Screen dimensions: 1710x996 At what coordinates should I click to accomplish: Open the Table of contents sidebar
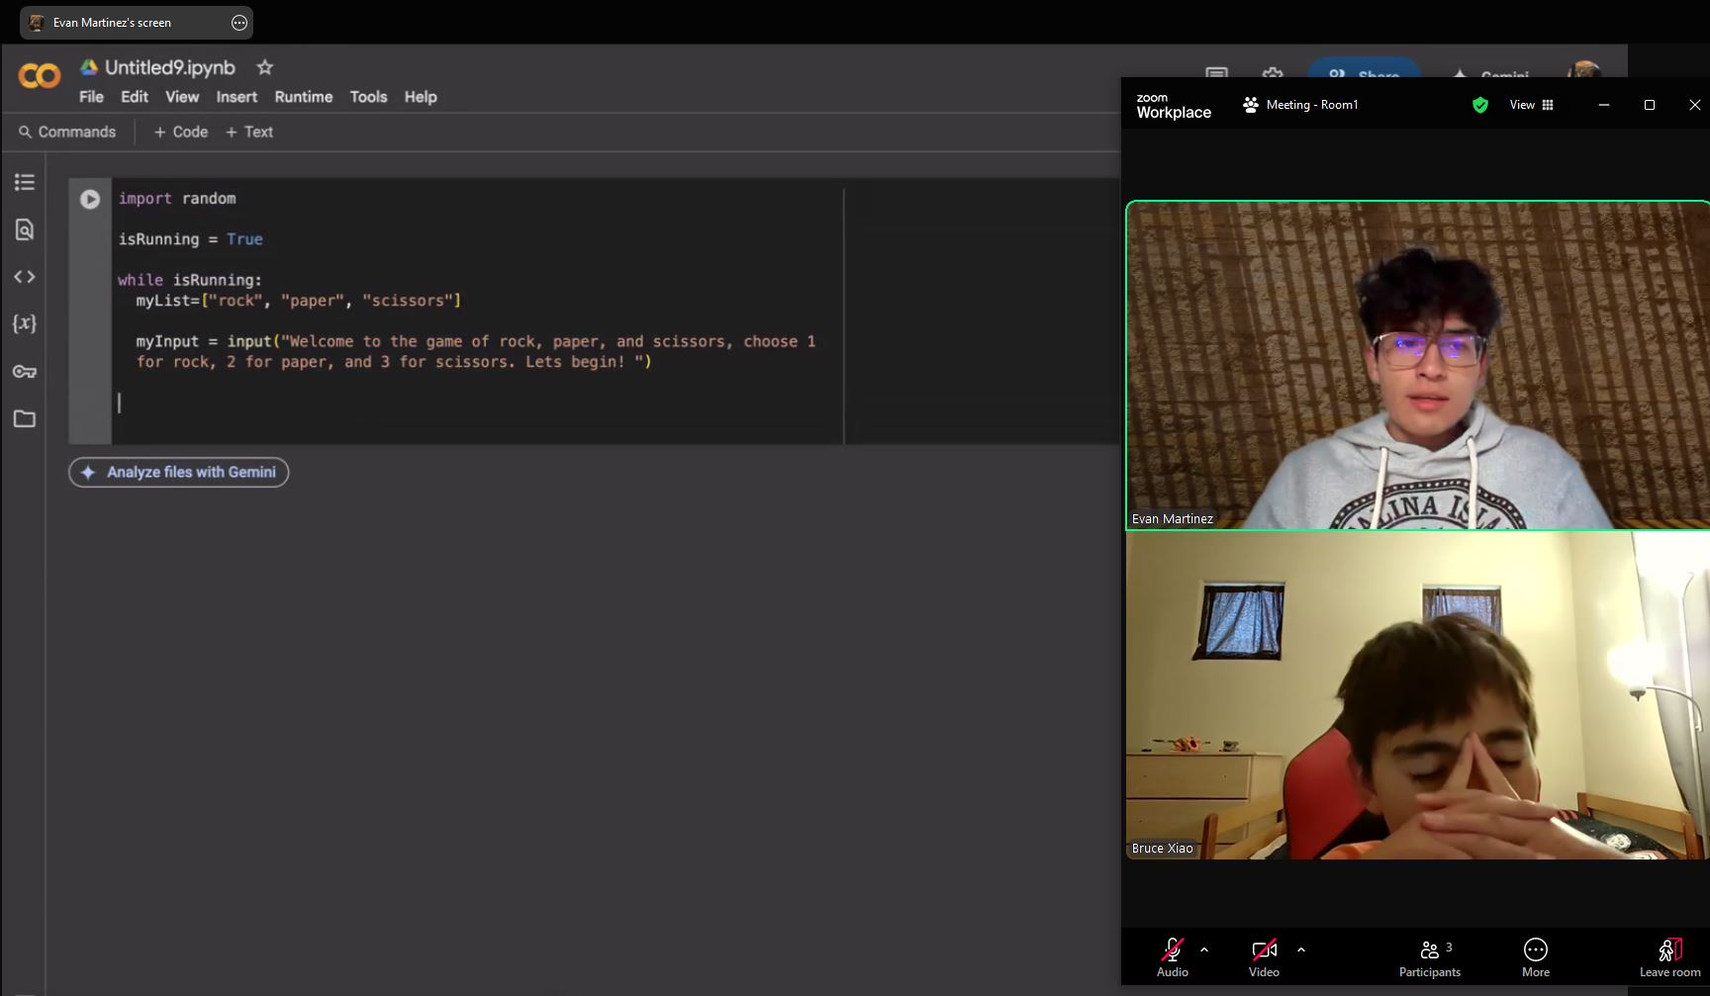click(x=25, y=182)
